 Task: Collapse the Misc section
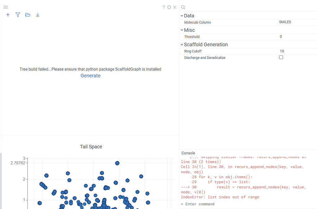[182, 30]
